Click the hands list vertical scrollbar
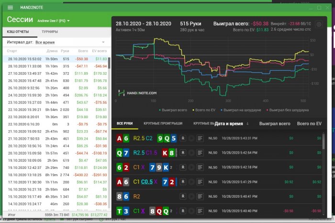Image resolution: width=335 pixels, height=223 pixels. pos(324,141)
